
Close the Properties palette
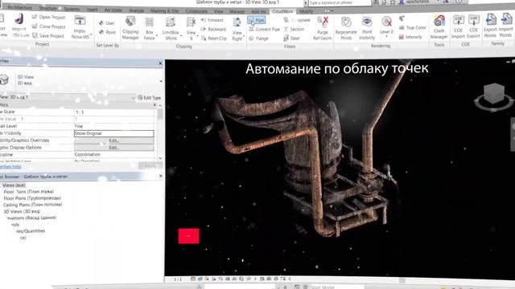[160, 63]
